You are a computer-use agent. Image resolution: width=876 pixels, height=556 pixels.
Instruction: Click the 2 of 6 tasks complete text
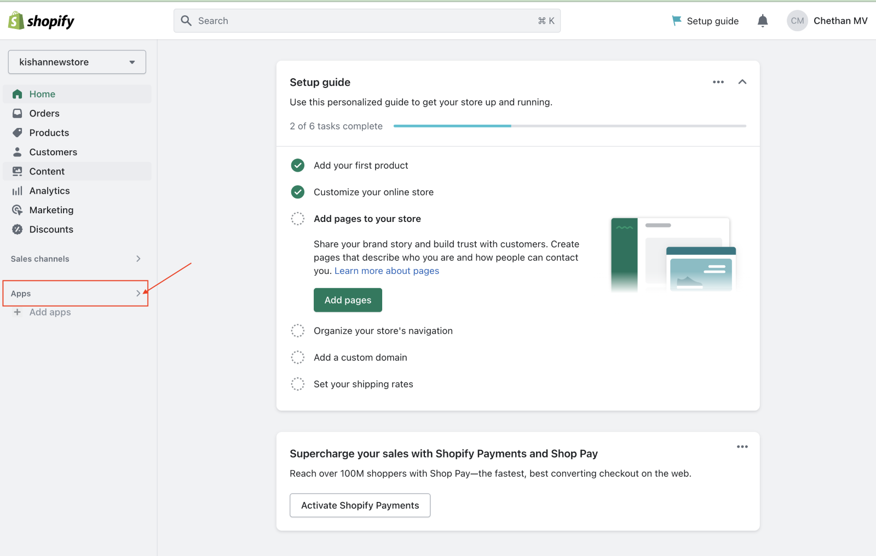[x=336, y=126]
